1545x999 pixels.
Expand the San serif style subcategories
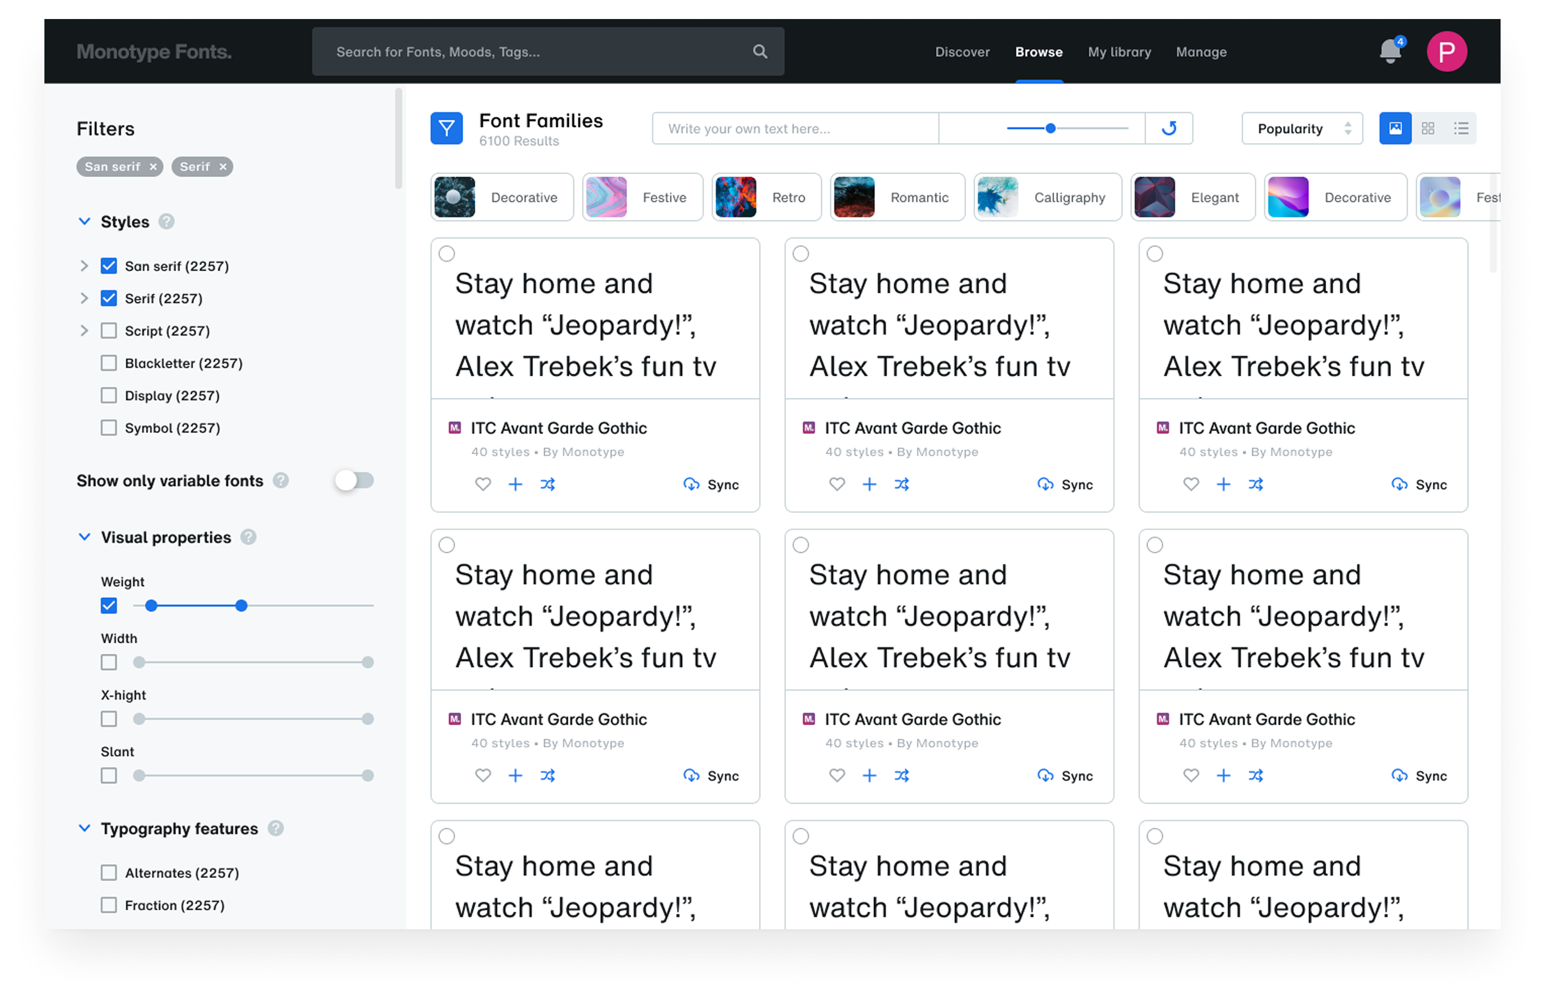(84, 265)
